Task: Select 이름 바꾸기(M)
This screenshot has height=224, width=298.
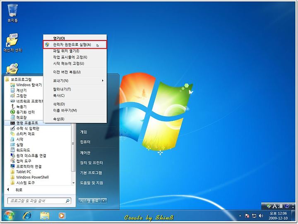Action: coord(75,111)
